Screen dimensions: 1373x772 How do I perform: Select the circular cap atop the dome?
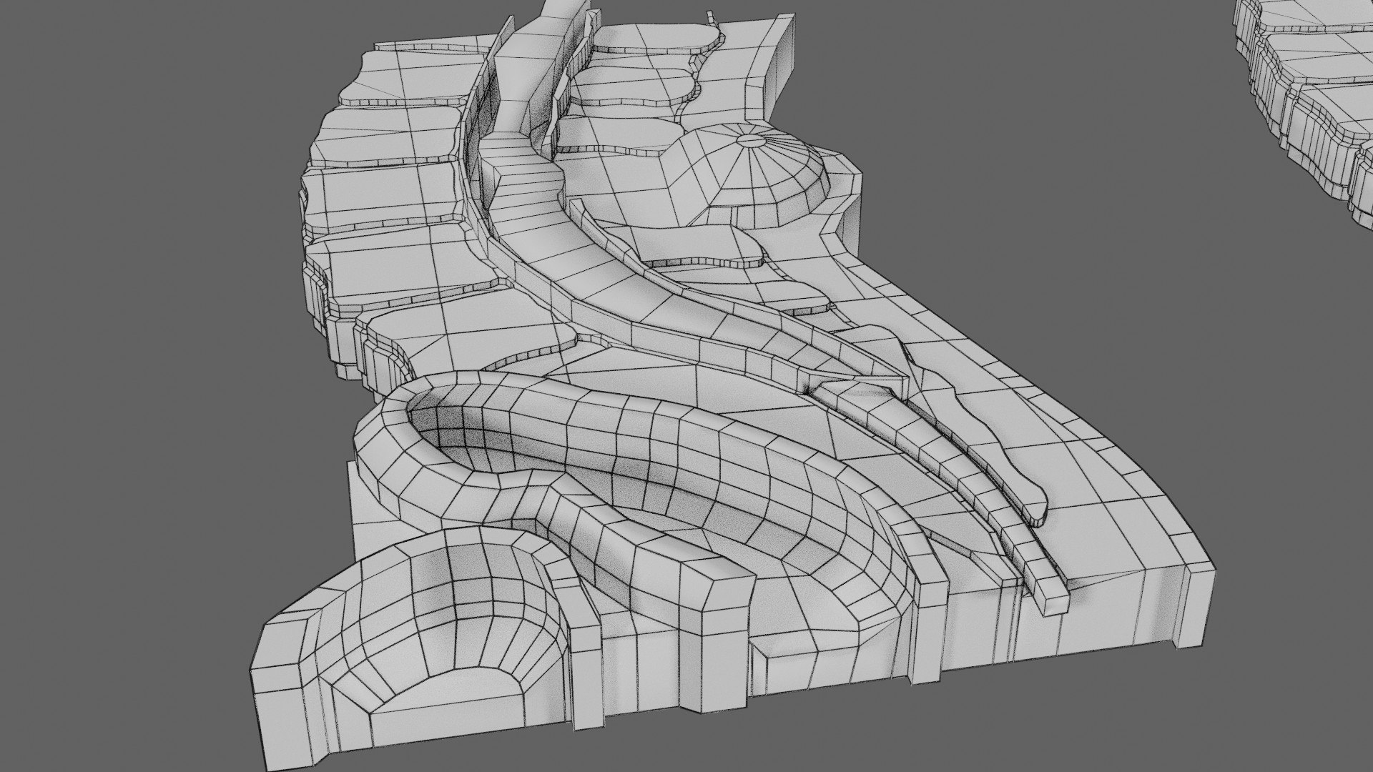point(752,139)
